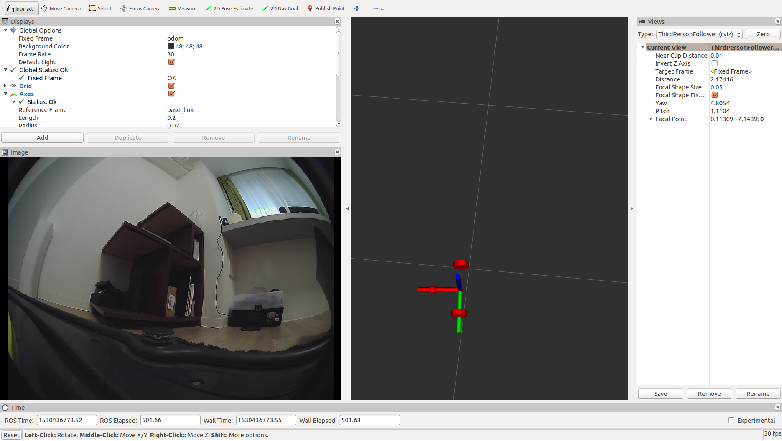The image size is (782, 441).
Task: Activate 2D Pose Estimate tool
Action: [229, 8]
